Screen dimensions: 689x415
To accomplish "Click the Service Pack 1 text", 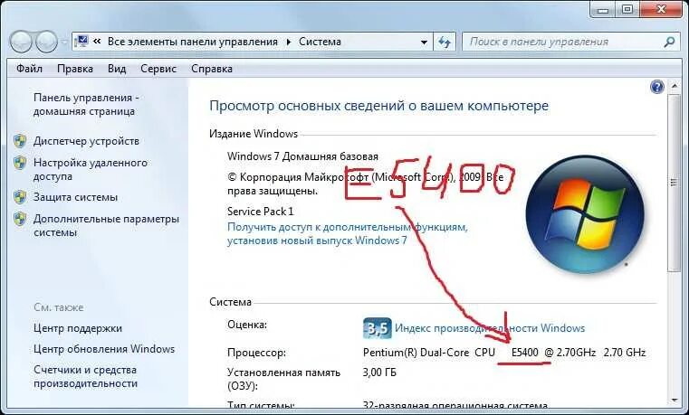I will click(260, 212).
